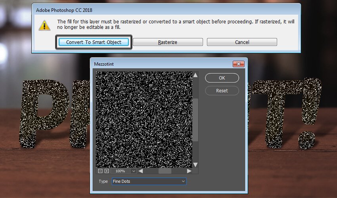Confirm Mezzotint filter with OK
Viewport: 337px width, 198px height.
[222, 78]
